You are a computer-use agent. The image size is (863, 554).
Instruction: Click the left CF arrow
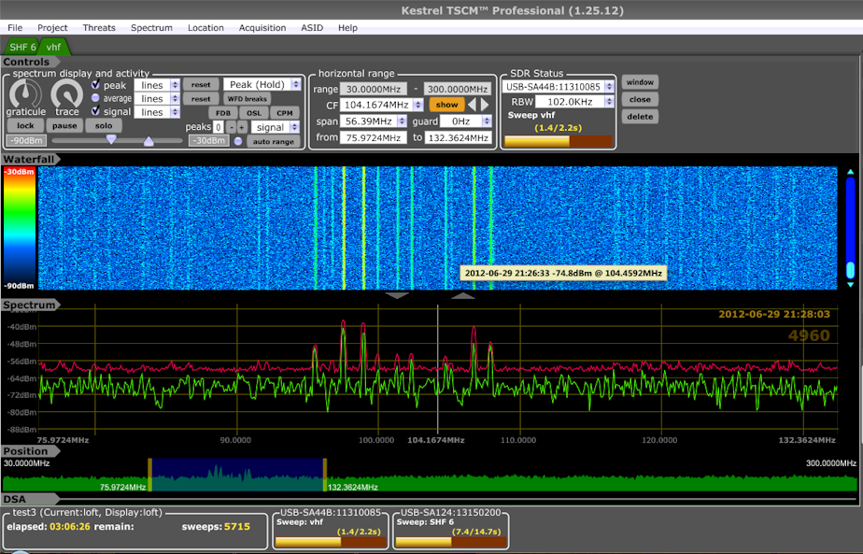coord(473,105)
